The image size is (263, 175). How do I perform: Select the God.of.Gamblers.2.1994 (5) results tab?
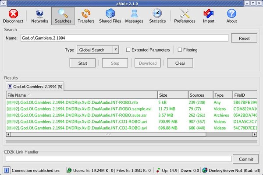click(35, 87)
